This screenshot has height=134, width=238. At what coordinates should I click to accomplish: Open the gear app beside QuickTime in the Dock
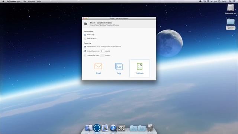pyautogui.click(x=121, y=128)
